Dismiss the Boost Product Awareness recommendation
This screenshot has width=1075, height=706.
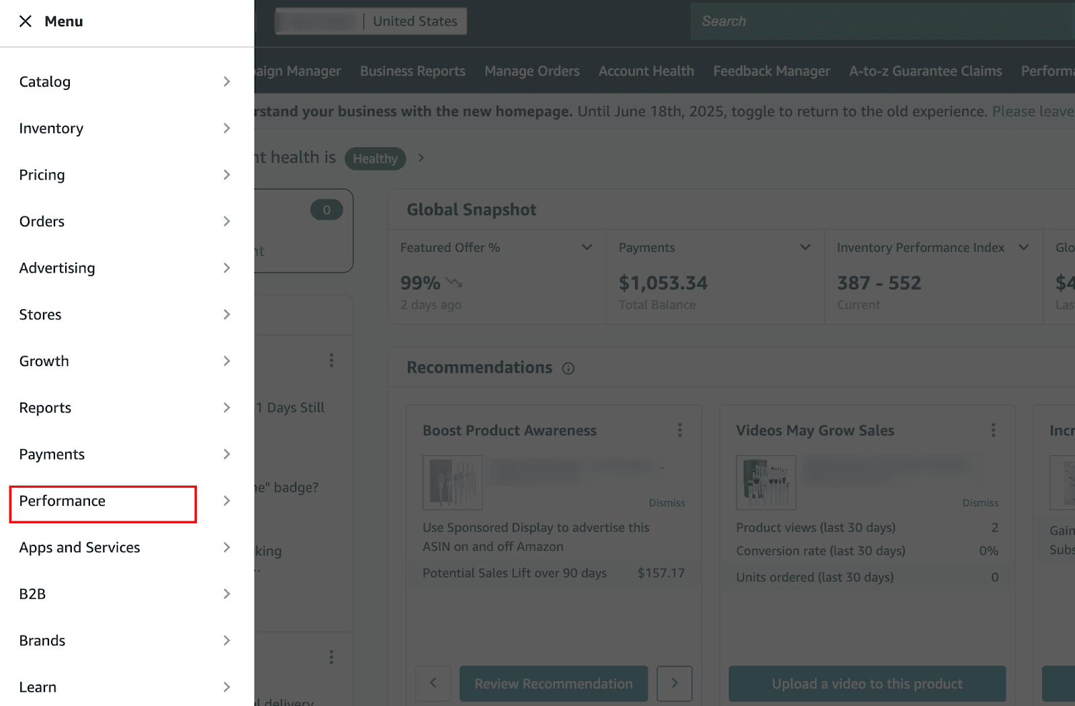point(667,503)
